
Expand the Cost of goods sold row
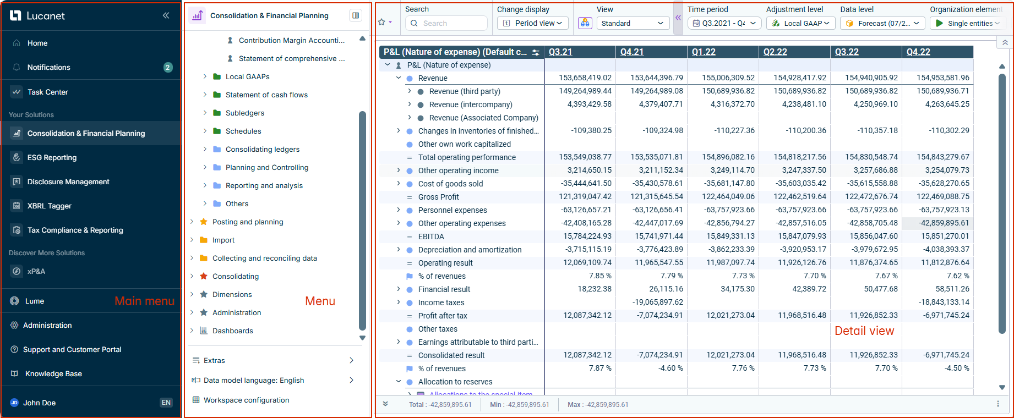click(x=399, y=184)
